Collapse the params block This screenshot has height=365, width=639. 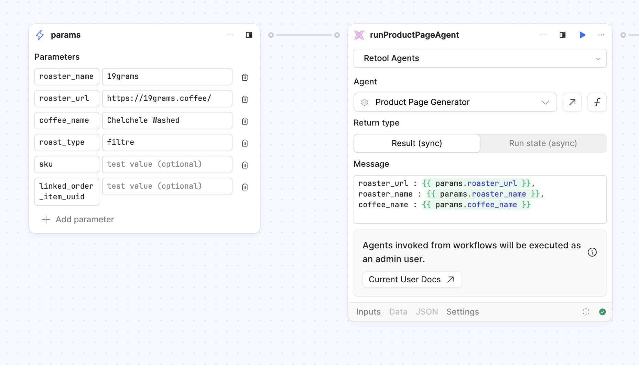230,35
